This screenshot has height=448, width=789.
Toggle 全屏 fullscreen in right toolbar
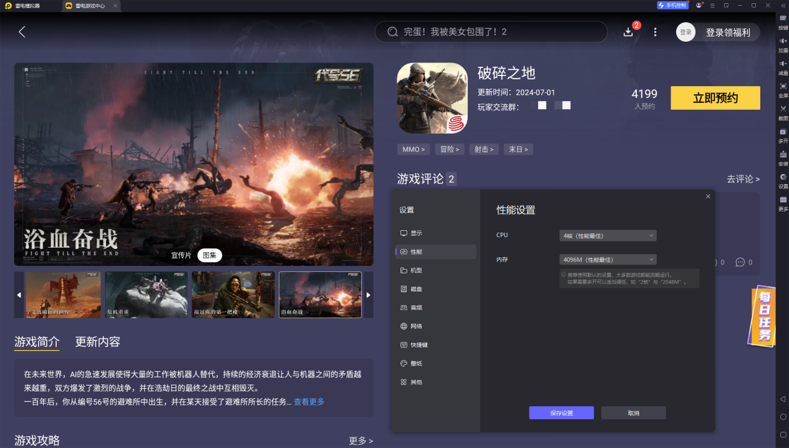(x=783, y=89)
